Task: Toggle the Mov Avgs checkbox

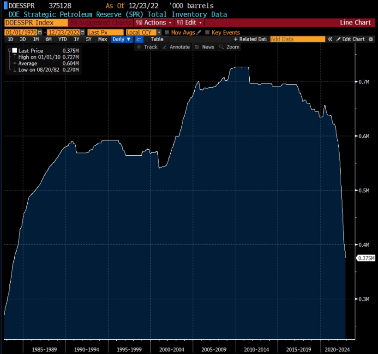Action: (x=167, y=32)
